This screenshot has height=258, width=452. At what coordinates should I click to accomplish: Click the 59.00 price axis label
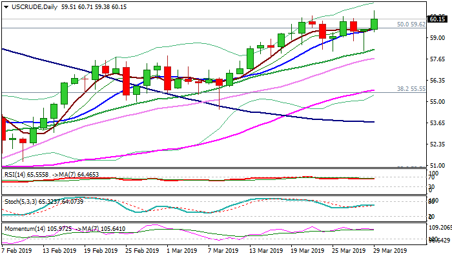coord(437,38)
